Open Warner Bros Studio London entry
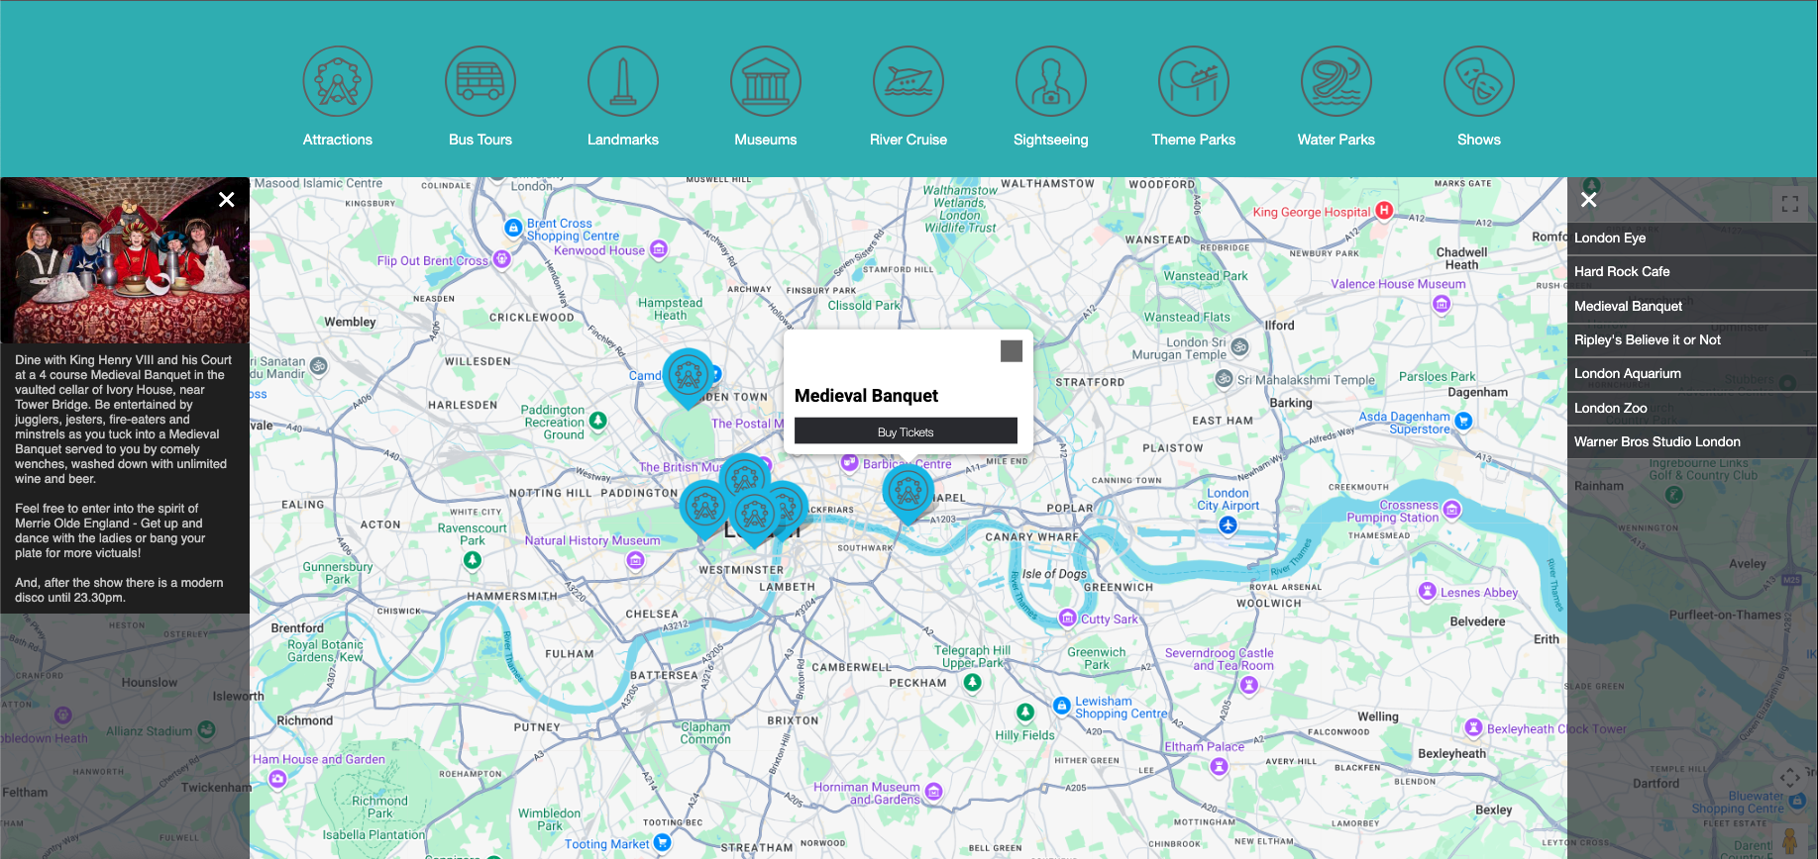The width and height of the screenshot is (1818, 859). point(1692,441)
